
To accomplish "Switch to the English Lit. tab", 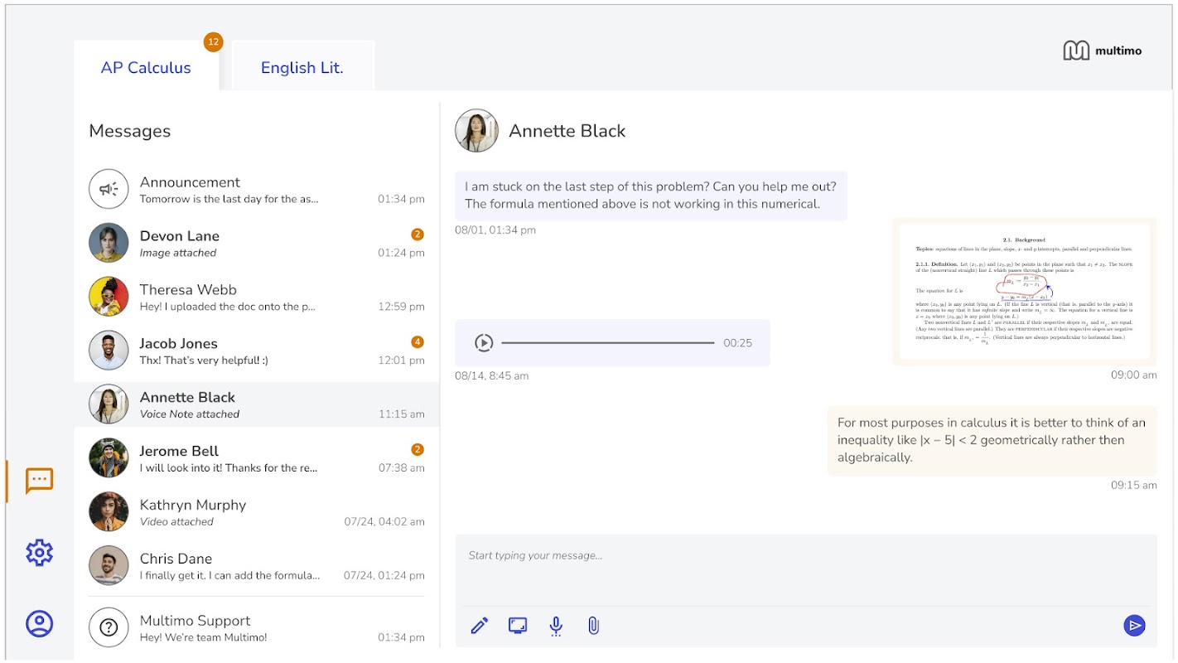I will (302, 68).
